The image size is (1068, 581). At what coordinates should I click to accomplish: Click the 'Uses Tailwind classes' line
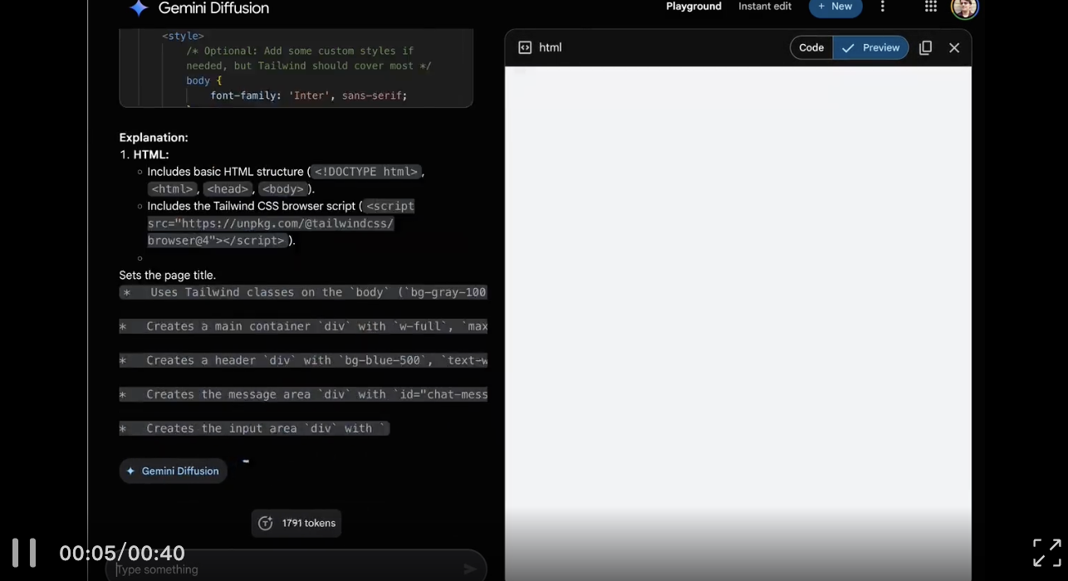pyautogui.click(x=303, y=292)
